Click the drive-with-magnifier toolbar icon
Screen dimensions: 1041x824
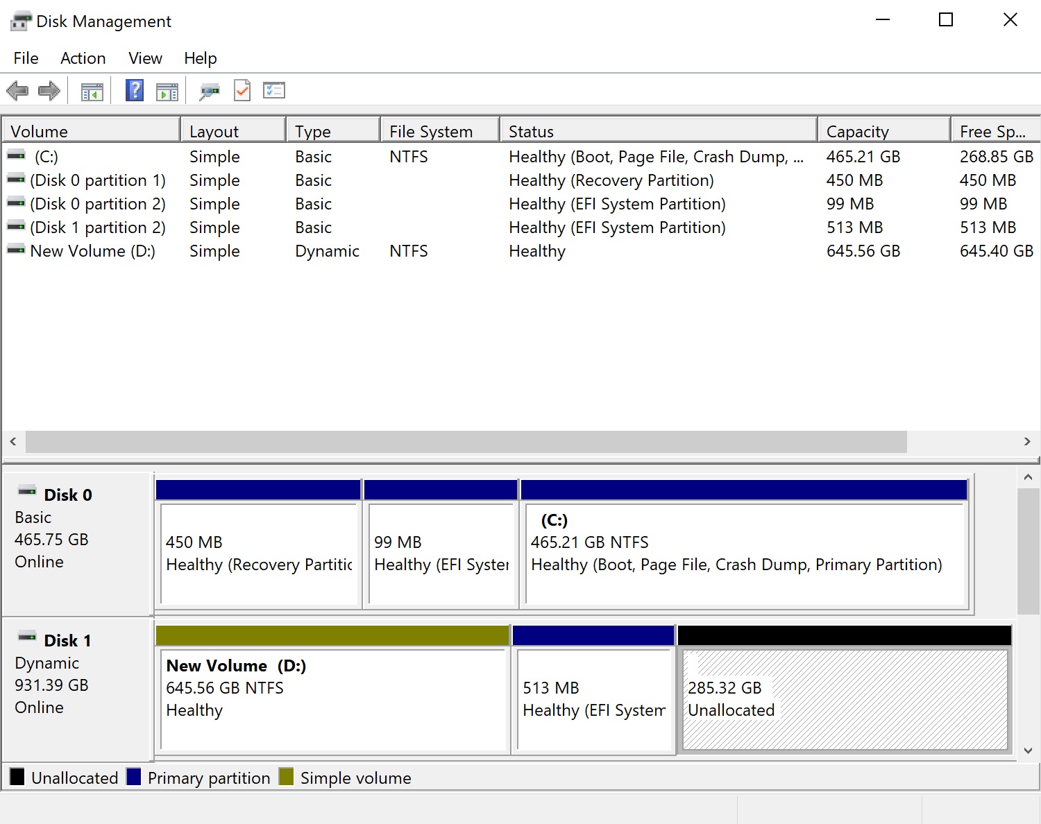(210, 90)
